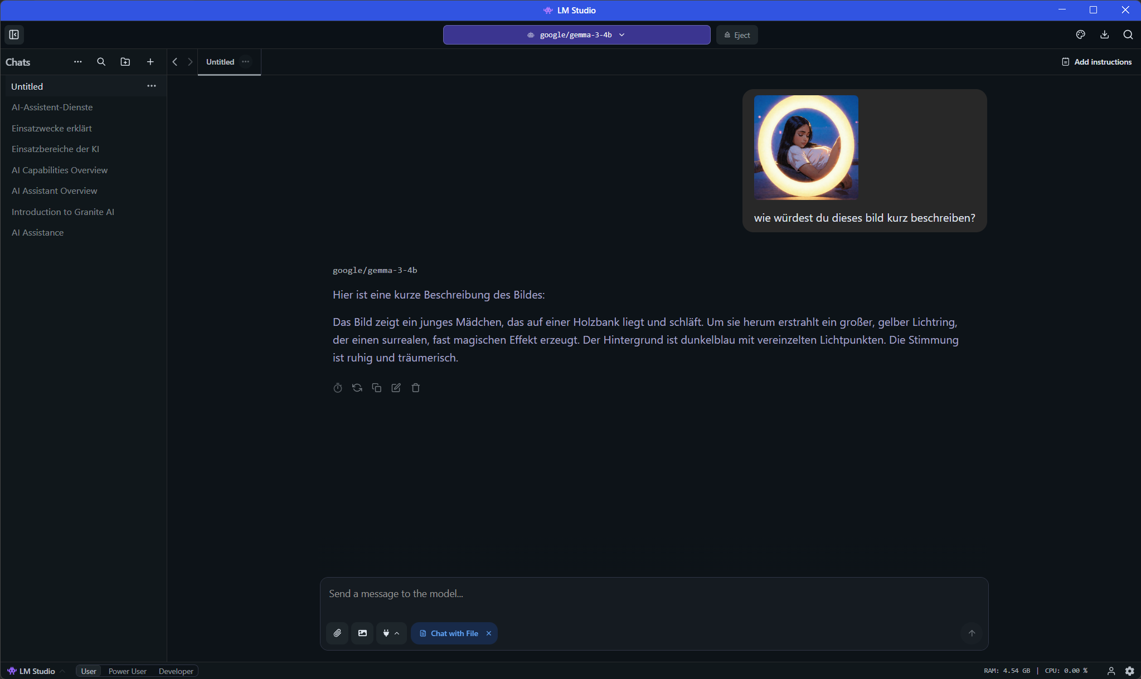Switch to Power User mode
The image size is (1141, 679).
pos(127,671)
